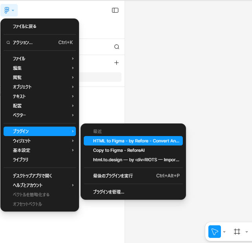Run HTML to Figma by Refore plugin
The height and width of the screenshot is (243, 252).
pos(133,141)
